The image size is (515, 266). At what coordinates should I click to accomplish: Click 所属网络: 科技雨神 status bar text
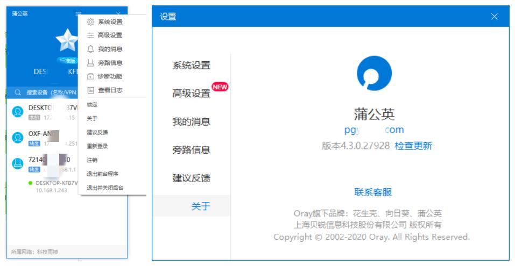(x=34, y=252)
